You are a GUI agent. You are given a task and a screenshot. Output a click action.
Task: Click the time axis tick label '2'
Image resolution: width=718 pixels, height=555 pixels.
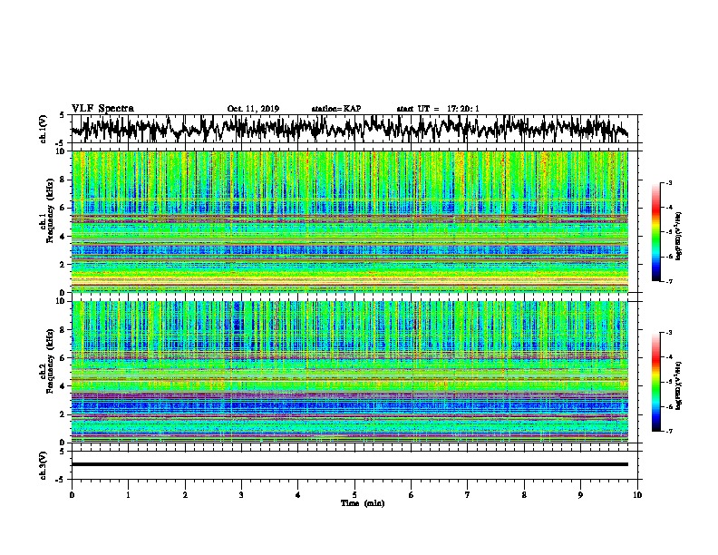185,495
